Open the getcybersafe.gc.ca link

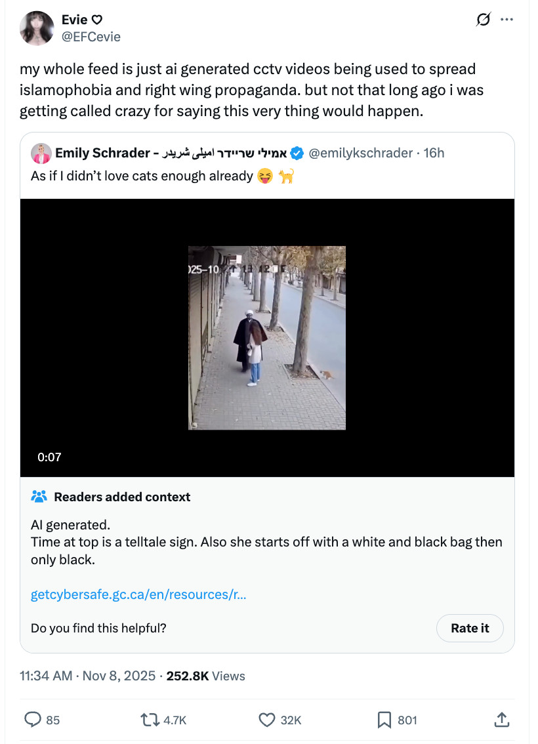click(138, 595)
